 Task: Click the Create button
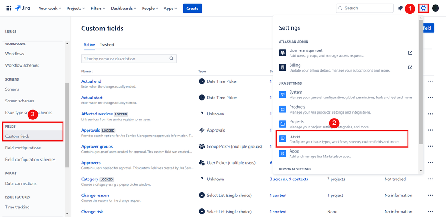pyautogui.click(x=192, y=8)
